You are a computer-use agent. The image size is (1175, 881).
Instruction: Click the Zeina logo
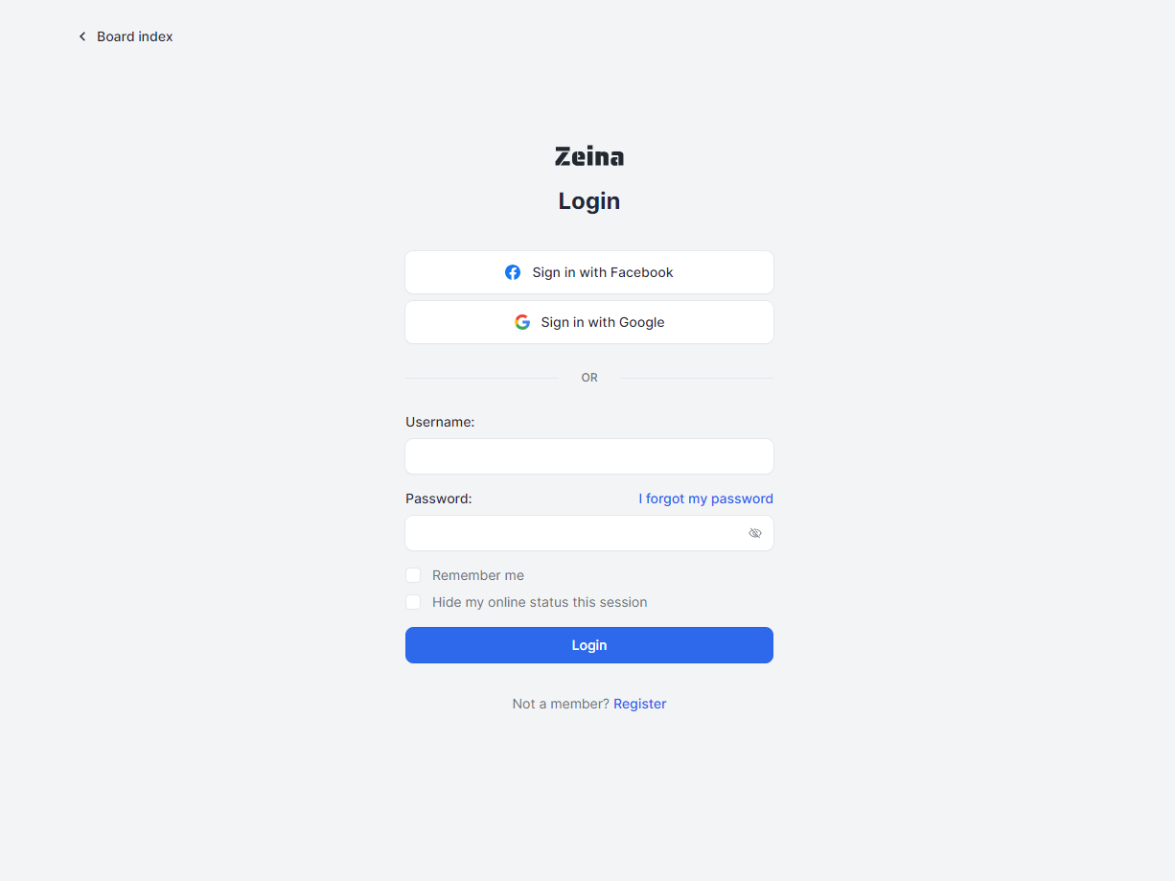[x=588, y=155]
